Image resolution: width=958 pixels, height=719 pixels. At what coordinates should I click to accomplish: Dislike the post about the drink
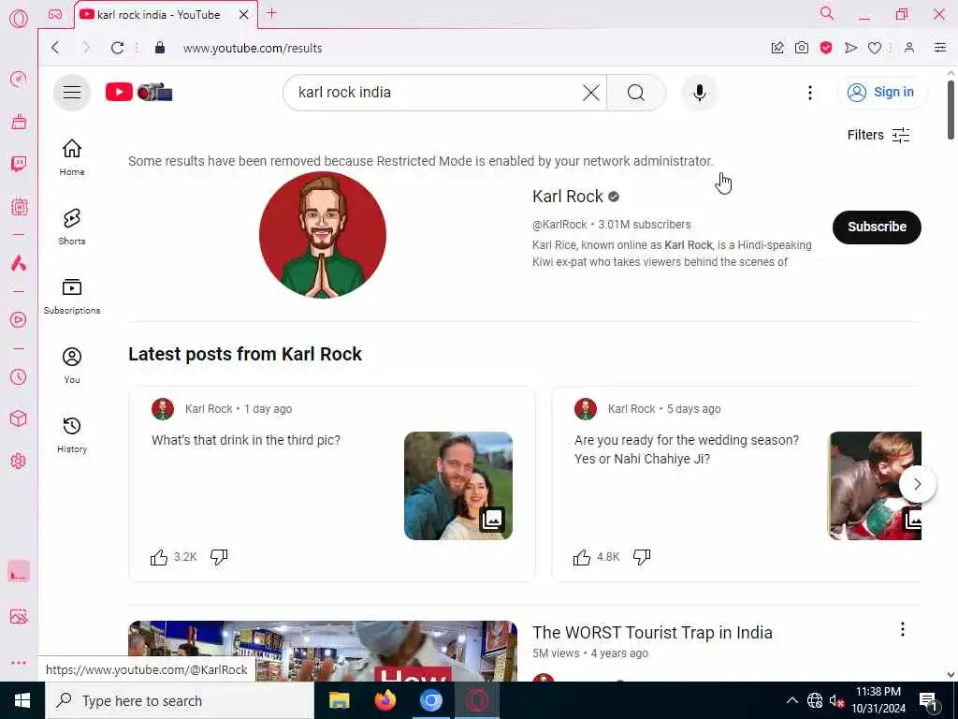click(x=219, y=557)
